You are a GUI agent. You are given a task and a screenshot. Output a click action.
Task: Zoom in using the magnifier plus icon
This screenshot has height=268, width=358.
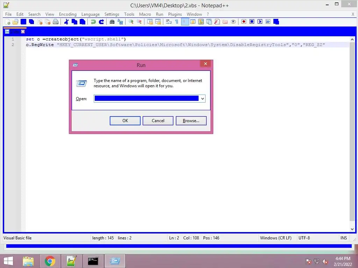131,22
